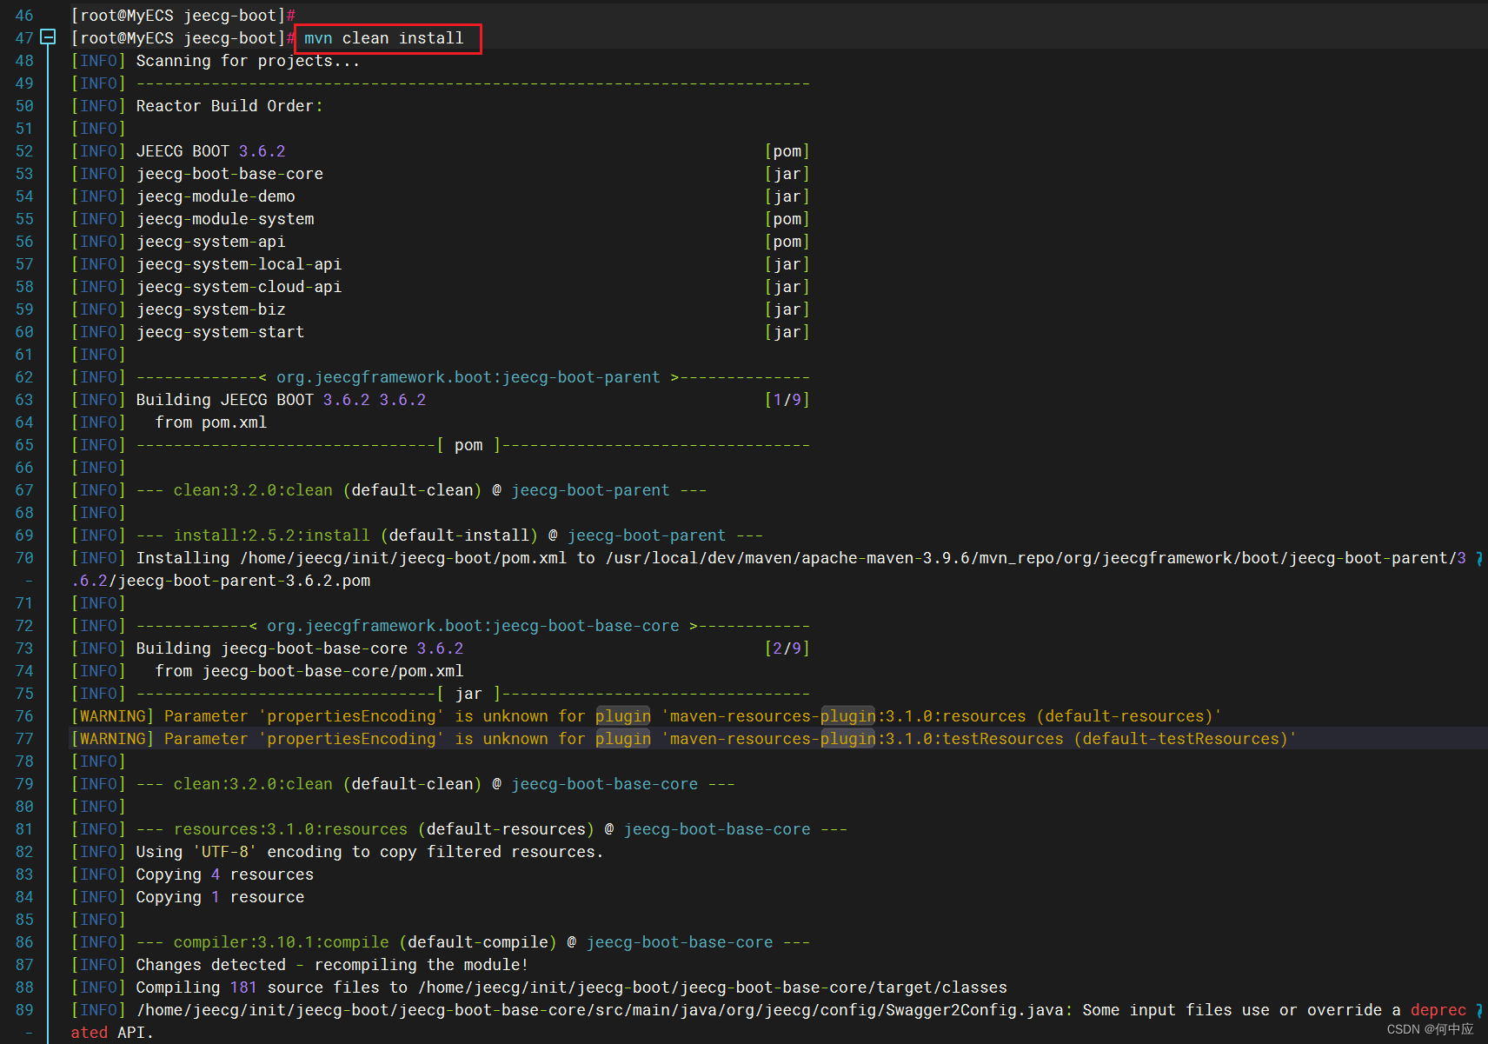Image resolution: width=1488 pixels, height=1044 pixels.
Task: Click 'Changes detected - recompiling the module!' line
Action: 332,965
